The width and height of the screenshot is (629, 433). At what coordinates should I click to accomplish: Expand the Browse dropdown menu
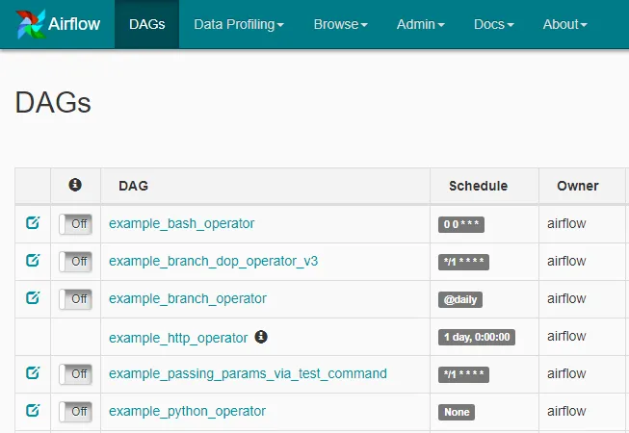coord(340,24)
